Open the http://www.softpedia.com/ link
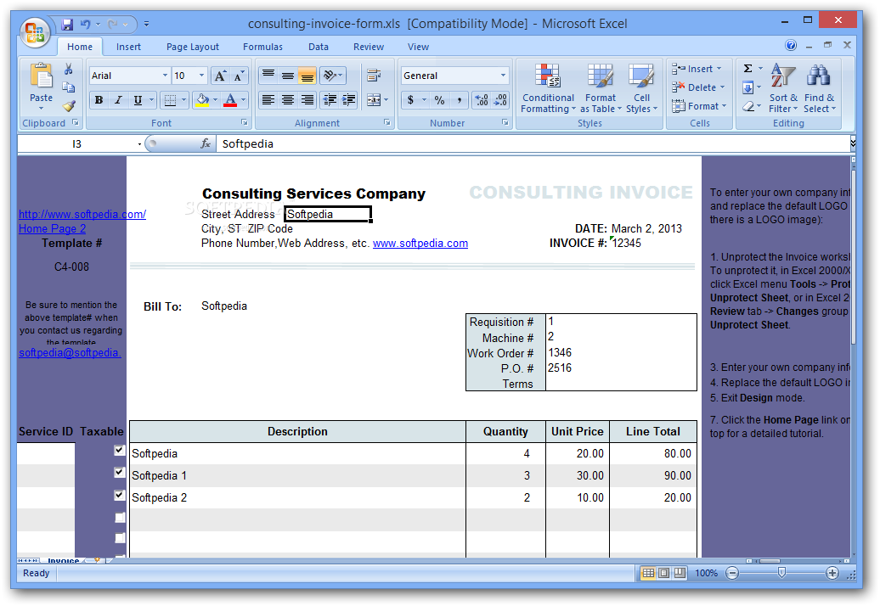 [82, 214]
